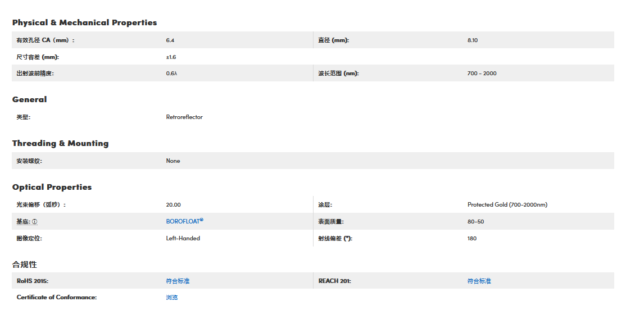Click the Certificate of Conformance label
This screenshot has width=617, height=315.
pyautogui.click(x=57, y=297)
